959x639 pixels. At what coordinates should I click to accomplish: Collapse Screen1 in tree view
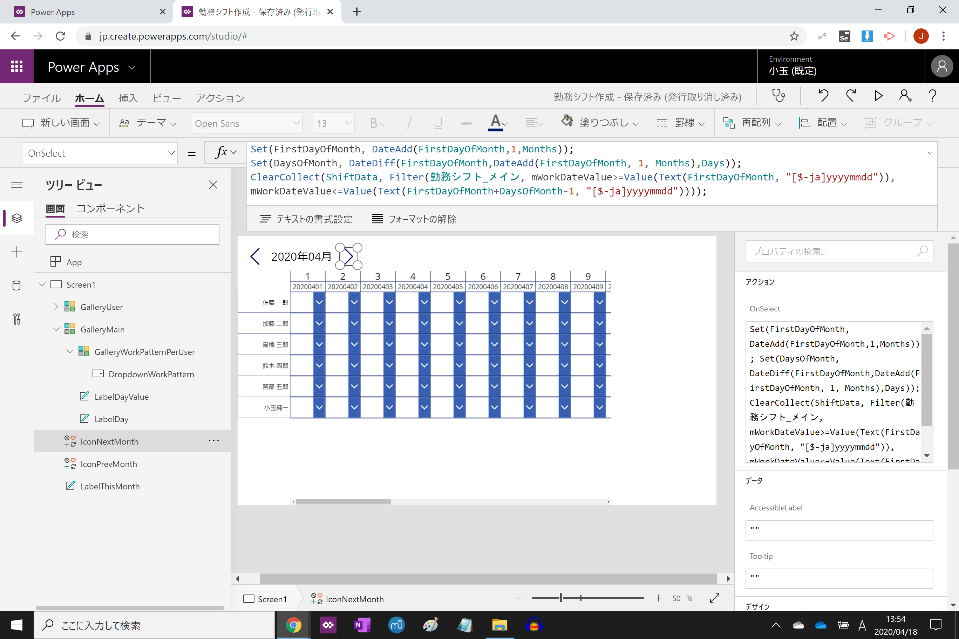click(x=42, y=284)
